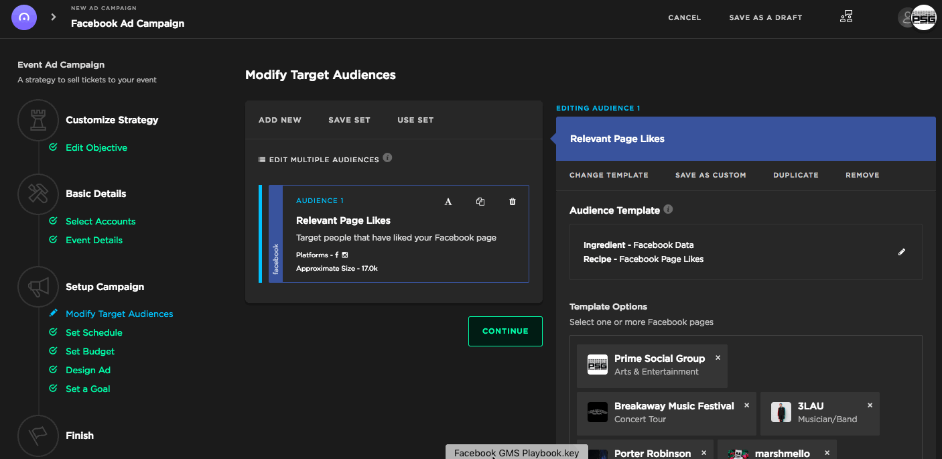
Task: Go to the Set Schedule step
Action: pos(94,332)
